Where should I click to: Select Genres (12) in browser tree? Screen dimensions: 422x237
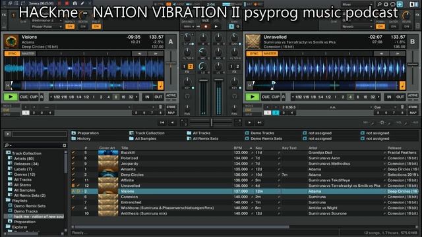24,174
